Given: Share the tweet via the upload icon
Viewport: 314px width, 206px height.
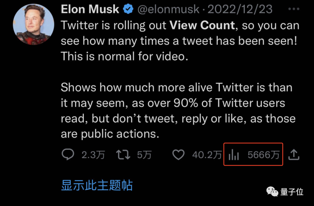Looking at the screenshot, I should click(294, 155).
